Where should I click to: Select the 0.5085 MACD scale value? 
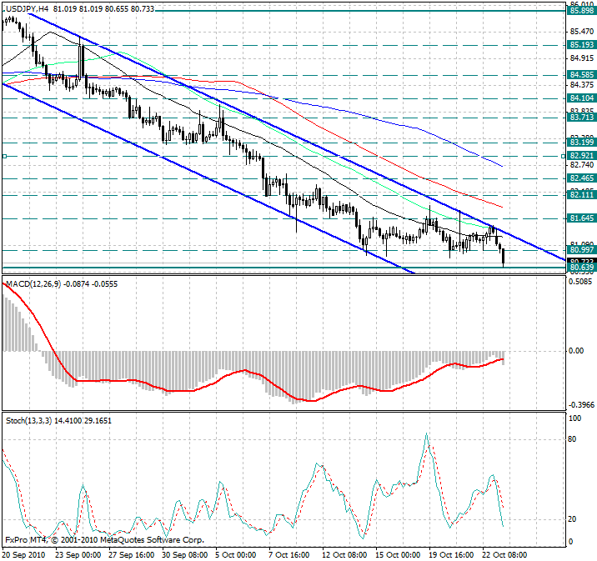pos(580,282)
